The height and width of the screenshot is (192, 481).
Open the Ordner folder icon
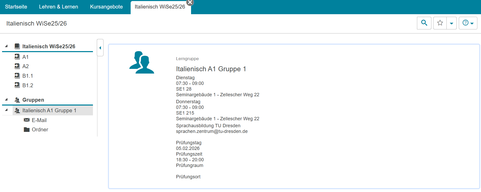click(27, 130)
